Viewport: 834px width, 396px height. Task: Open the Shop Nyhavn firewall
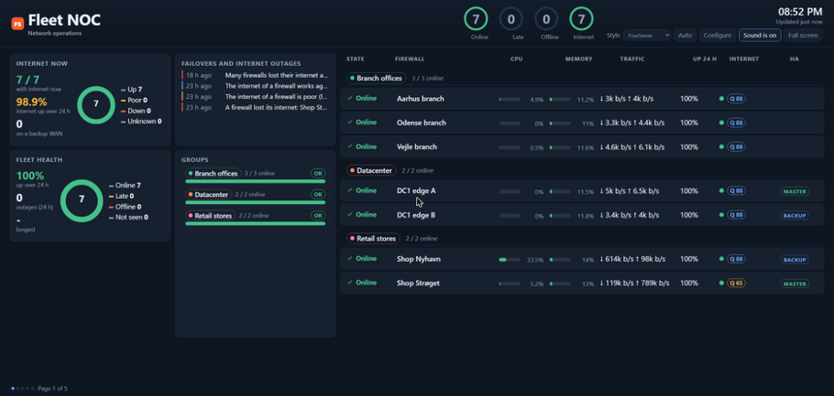(x=419, y=259)
